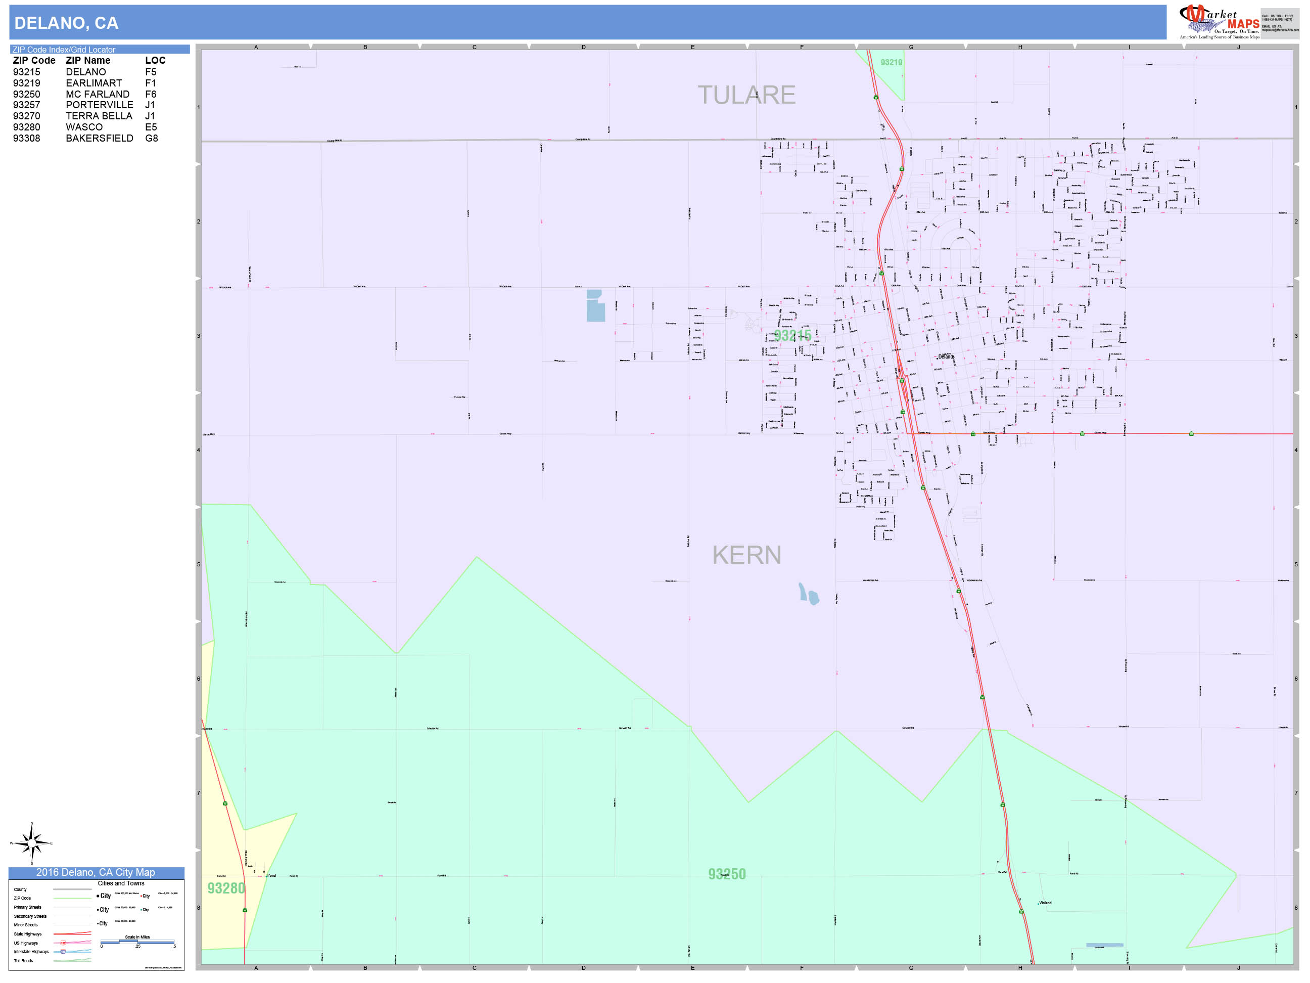Click the red City dot symbol in legend
This screenshot has width=1310, height=983.
point(142,896)
